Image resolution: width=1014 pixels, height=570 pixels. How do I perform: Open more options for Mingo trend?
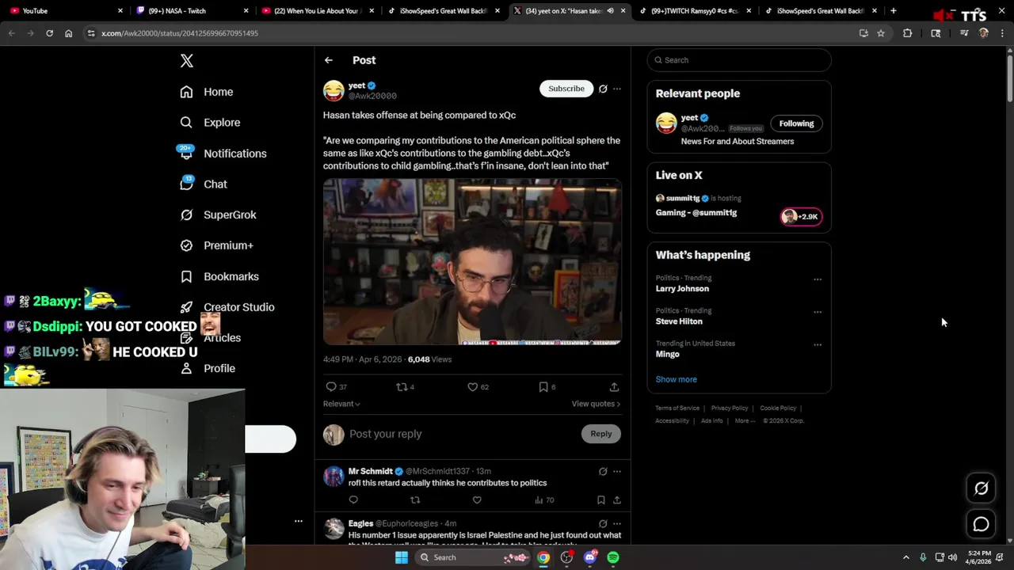pos(818,345)
